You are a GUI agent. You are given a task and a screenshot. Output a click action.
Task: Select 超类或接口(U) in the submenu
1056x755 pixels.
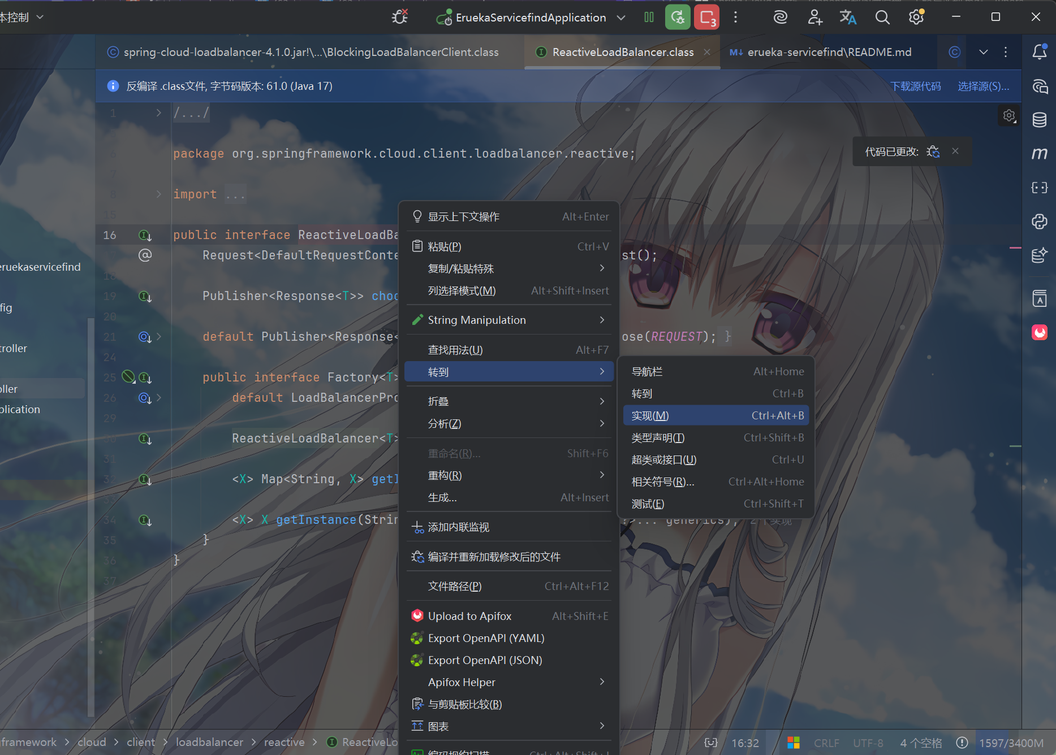(x=716, y=459)
